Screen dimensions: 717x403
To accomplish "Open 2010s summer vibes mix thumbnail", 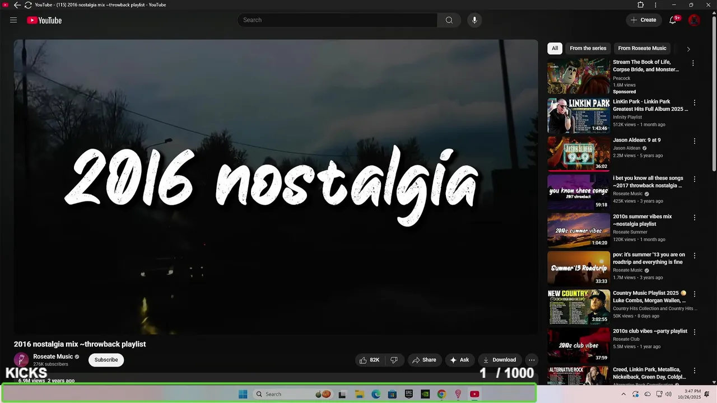I will coord(579,230).
